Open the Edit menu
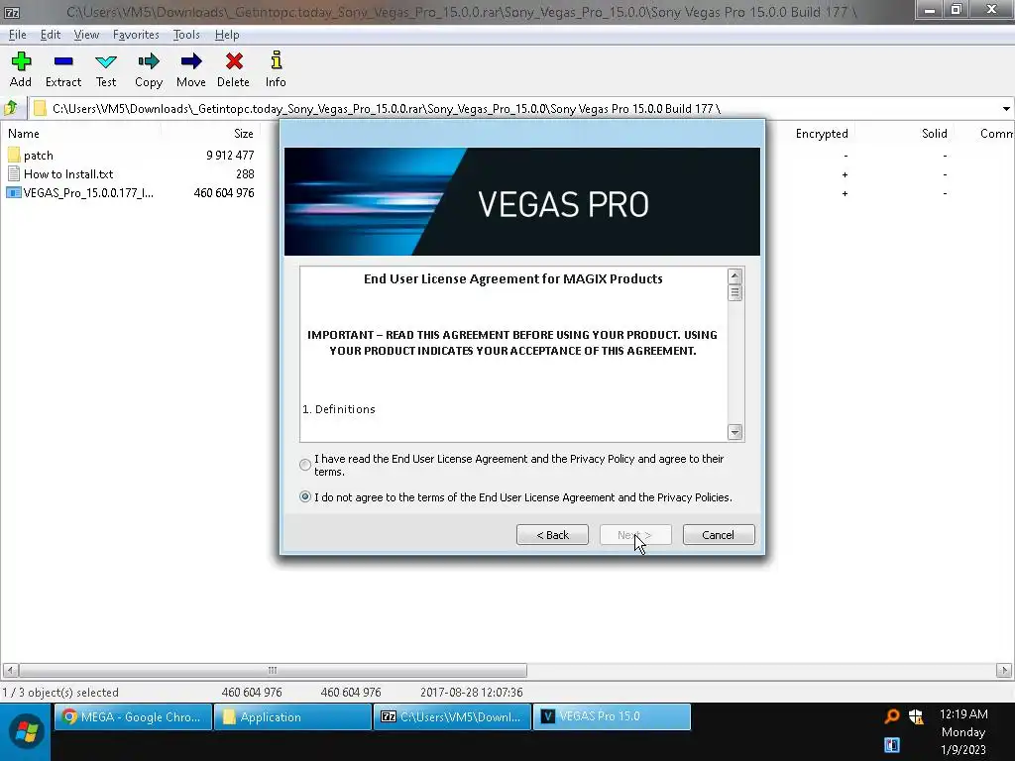The width and height of the screenshot is (1015, 761). [x=50, y=35]
